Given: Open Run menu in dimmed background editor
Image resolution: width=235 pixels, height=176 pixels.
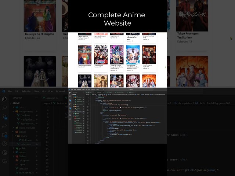Looking at the screenshot, I should (x=51, y=91).
